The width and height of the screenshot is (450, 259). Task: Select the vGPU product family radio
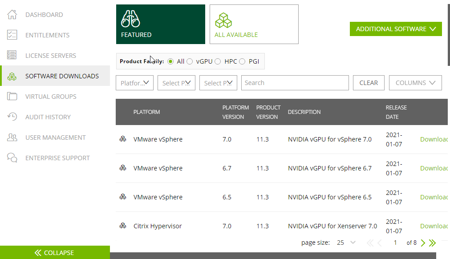tap(190, 61)
